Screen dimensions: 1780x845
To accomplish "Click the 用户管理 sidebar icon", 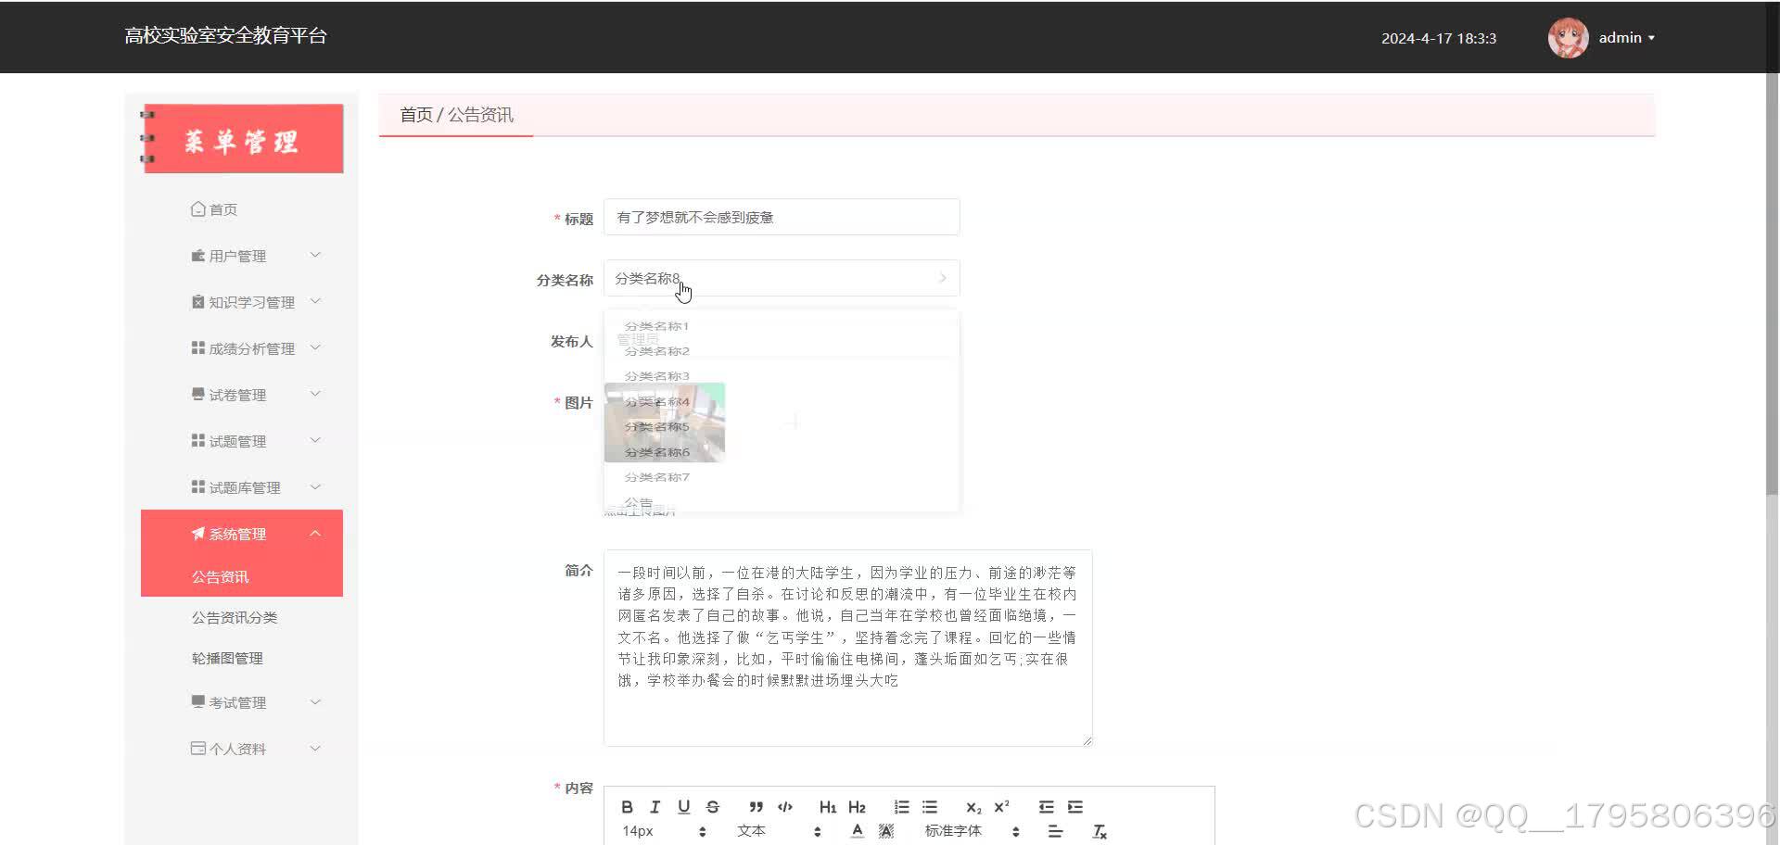I will [197, 256].
